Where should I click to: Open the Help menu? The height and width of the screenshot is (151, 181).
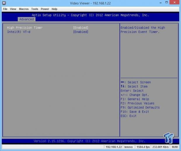54,9
